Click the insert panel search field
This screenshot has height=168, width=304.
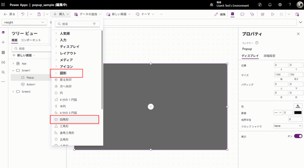tap(77, 24)
